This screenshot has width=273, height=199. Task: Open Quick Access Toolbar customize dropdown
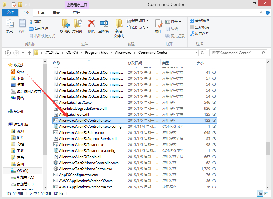(x=26, y=5)
